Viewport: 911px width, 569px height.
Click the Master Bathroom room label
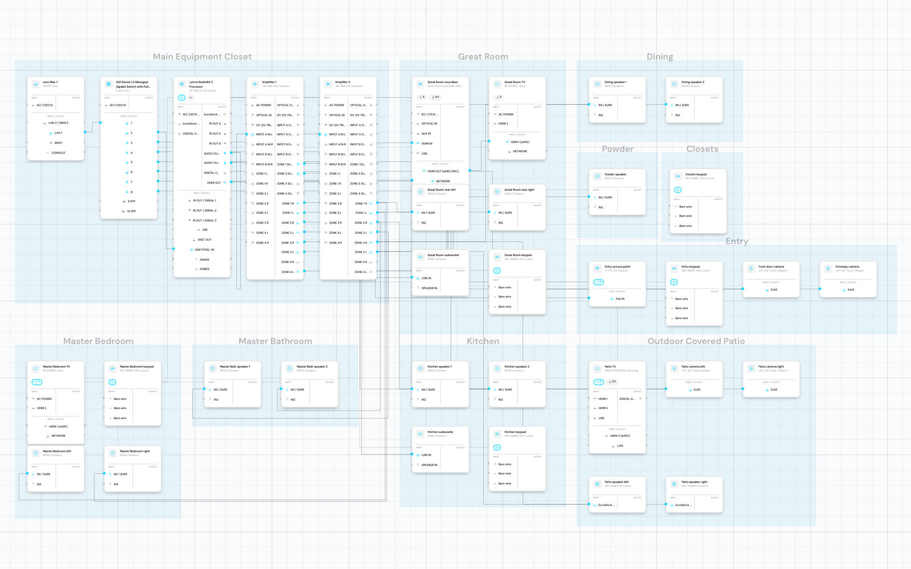point(275,341)
